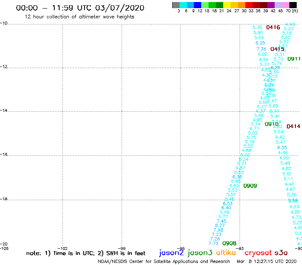Select the altika satellite label
The width and height of the screenshot is (302, 265).
point(226,253)
